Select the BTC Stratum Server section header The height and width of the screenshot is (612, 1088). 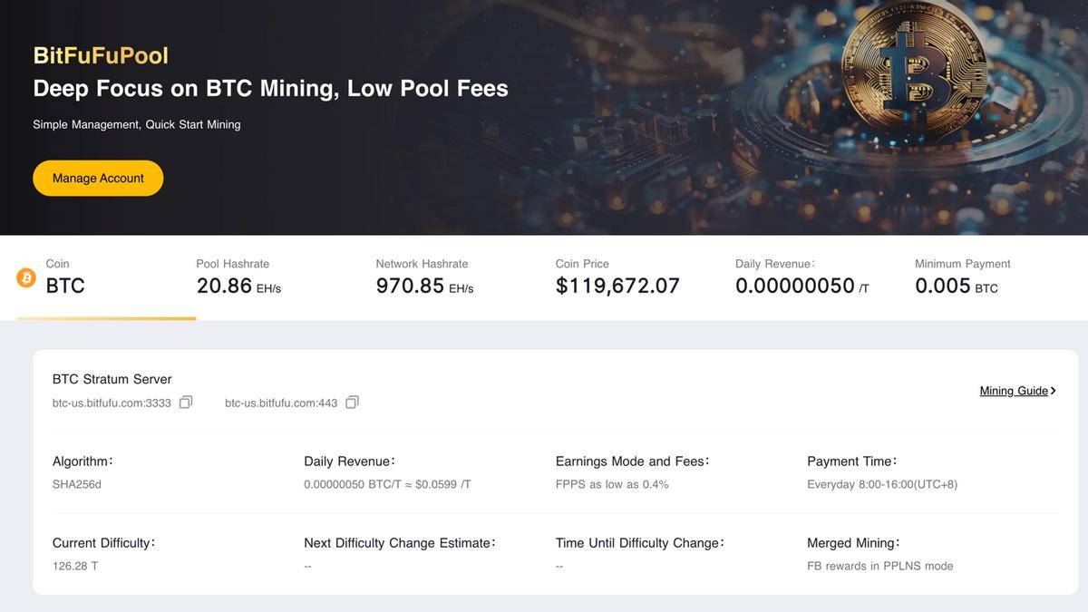[111, 378]
